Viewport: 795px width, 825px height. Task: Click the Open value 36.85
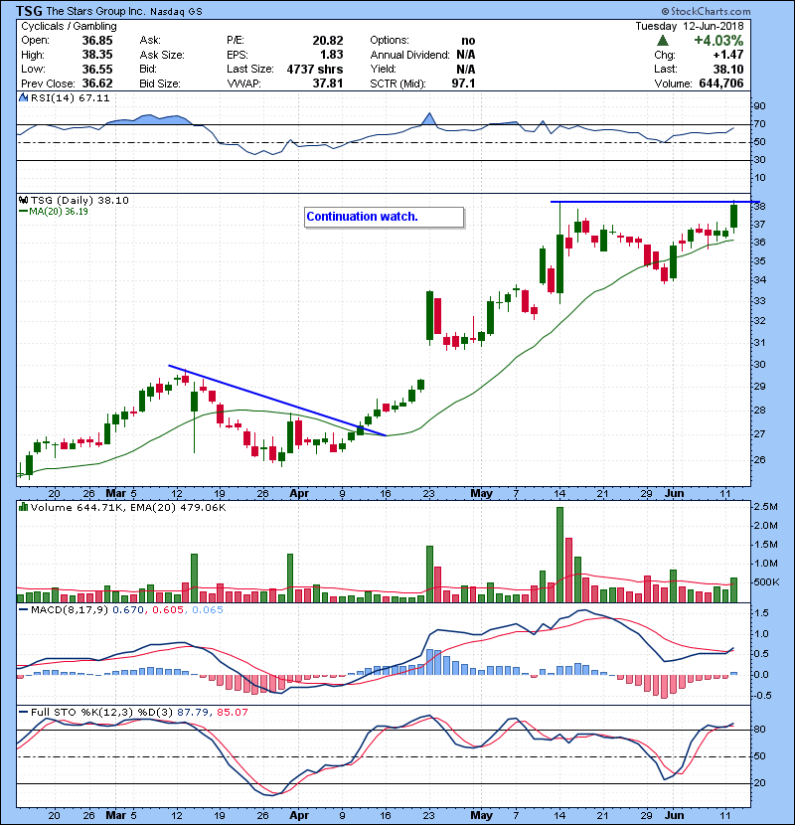coord(97,41)
